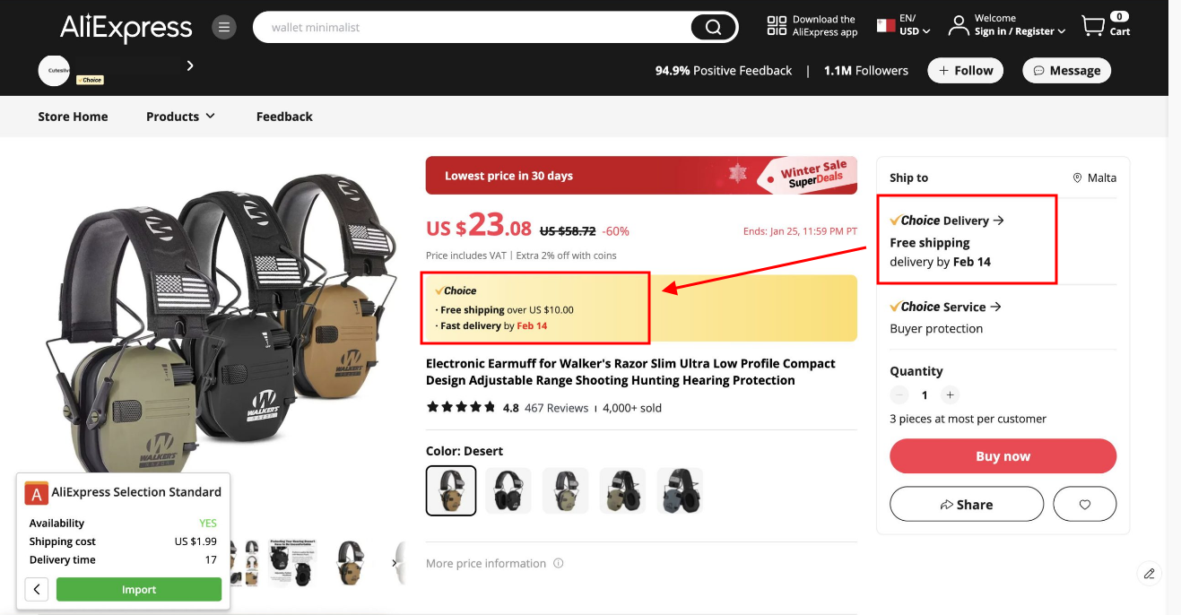Open the Store Home tab

point(73,117)
